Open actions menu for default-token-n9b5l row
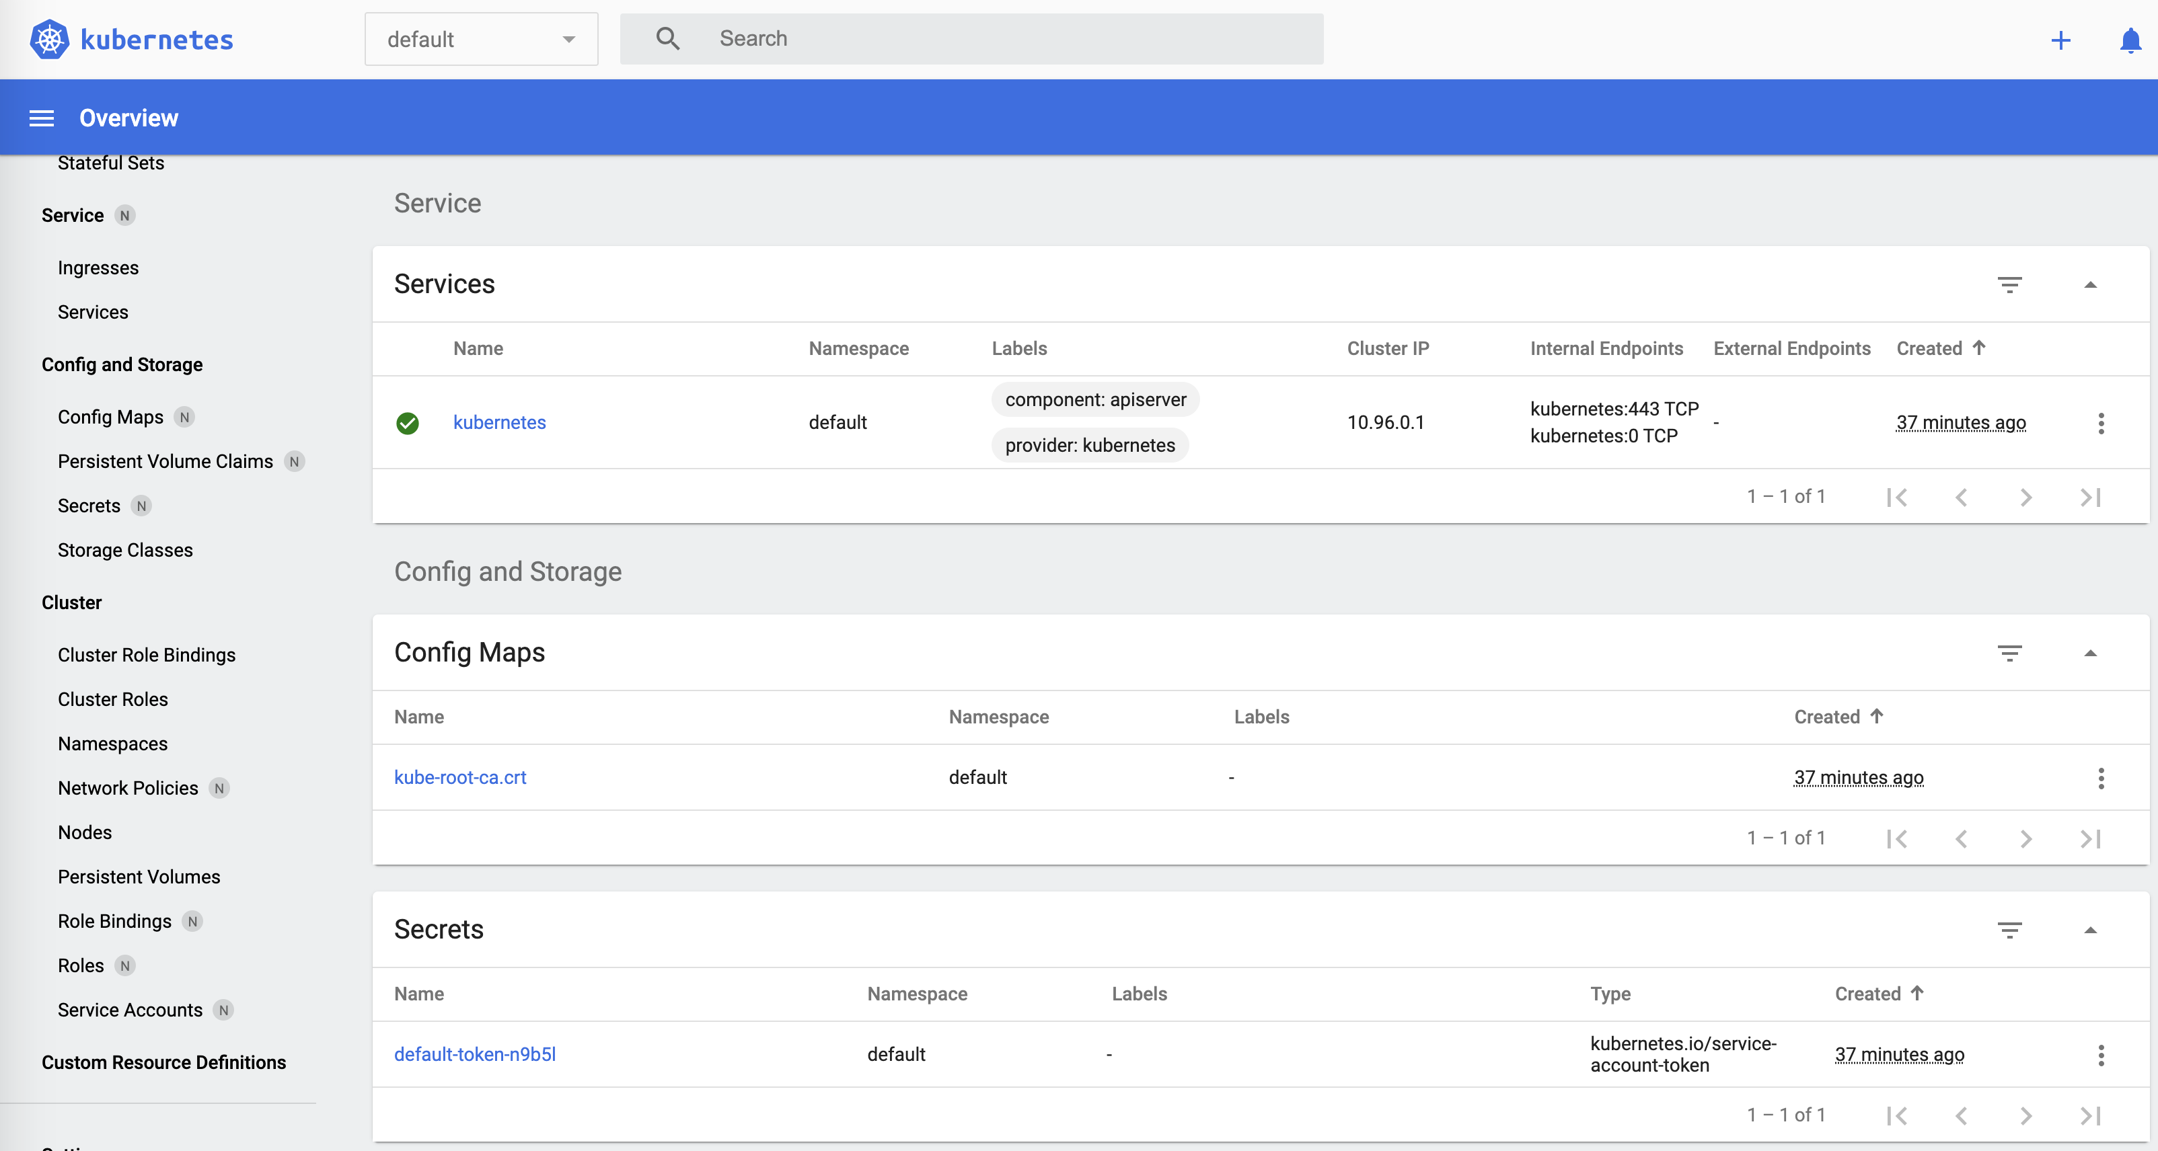 coord(2101,1055)
